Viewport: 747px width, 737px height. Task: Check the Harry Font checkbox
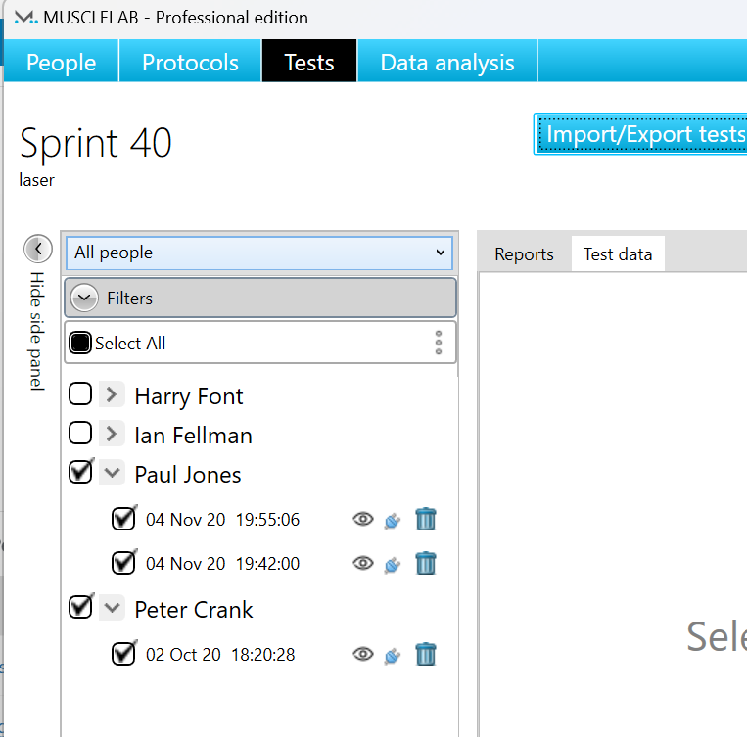coord(80,394)
